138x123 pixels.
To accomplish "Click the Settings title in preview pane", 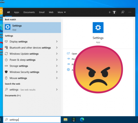I will point(98,38).
